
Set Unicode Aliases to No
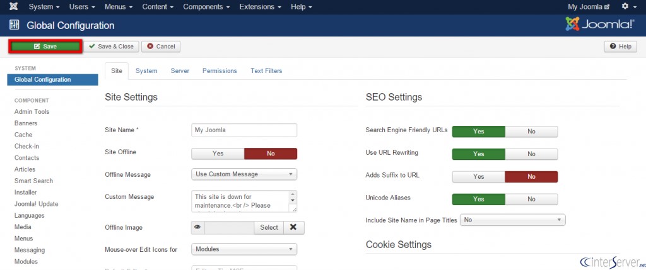[531, 200]
